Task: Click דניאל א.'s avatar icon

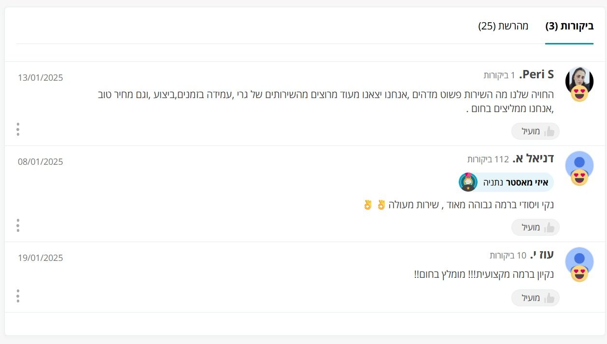Action: 579,165
